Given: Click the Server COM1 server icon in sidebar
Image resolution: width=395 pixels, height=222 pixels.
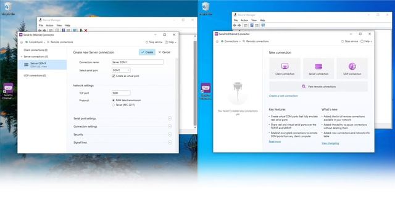Looking at the screenshot, I should [x=26, y=65].
